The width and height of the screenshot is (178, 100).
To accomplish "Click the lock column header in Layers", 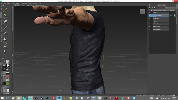I will coord(152,10).
